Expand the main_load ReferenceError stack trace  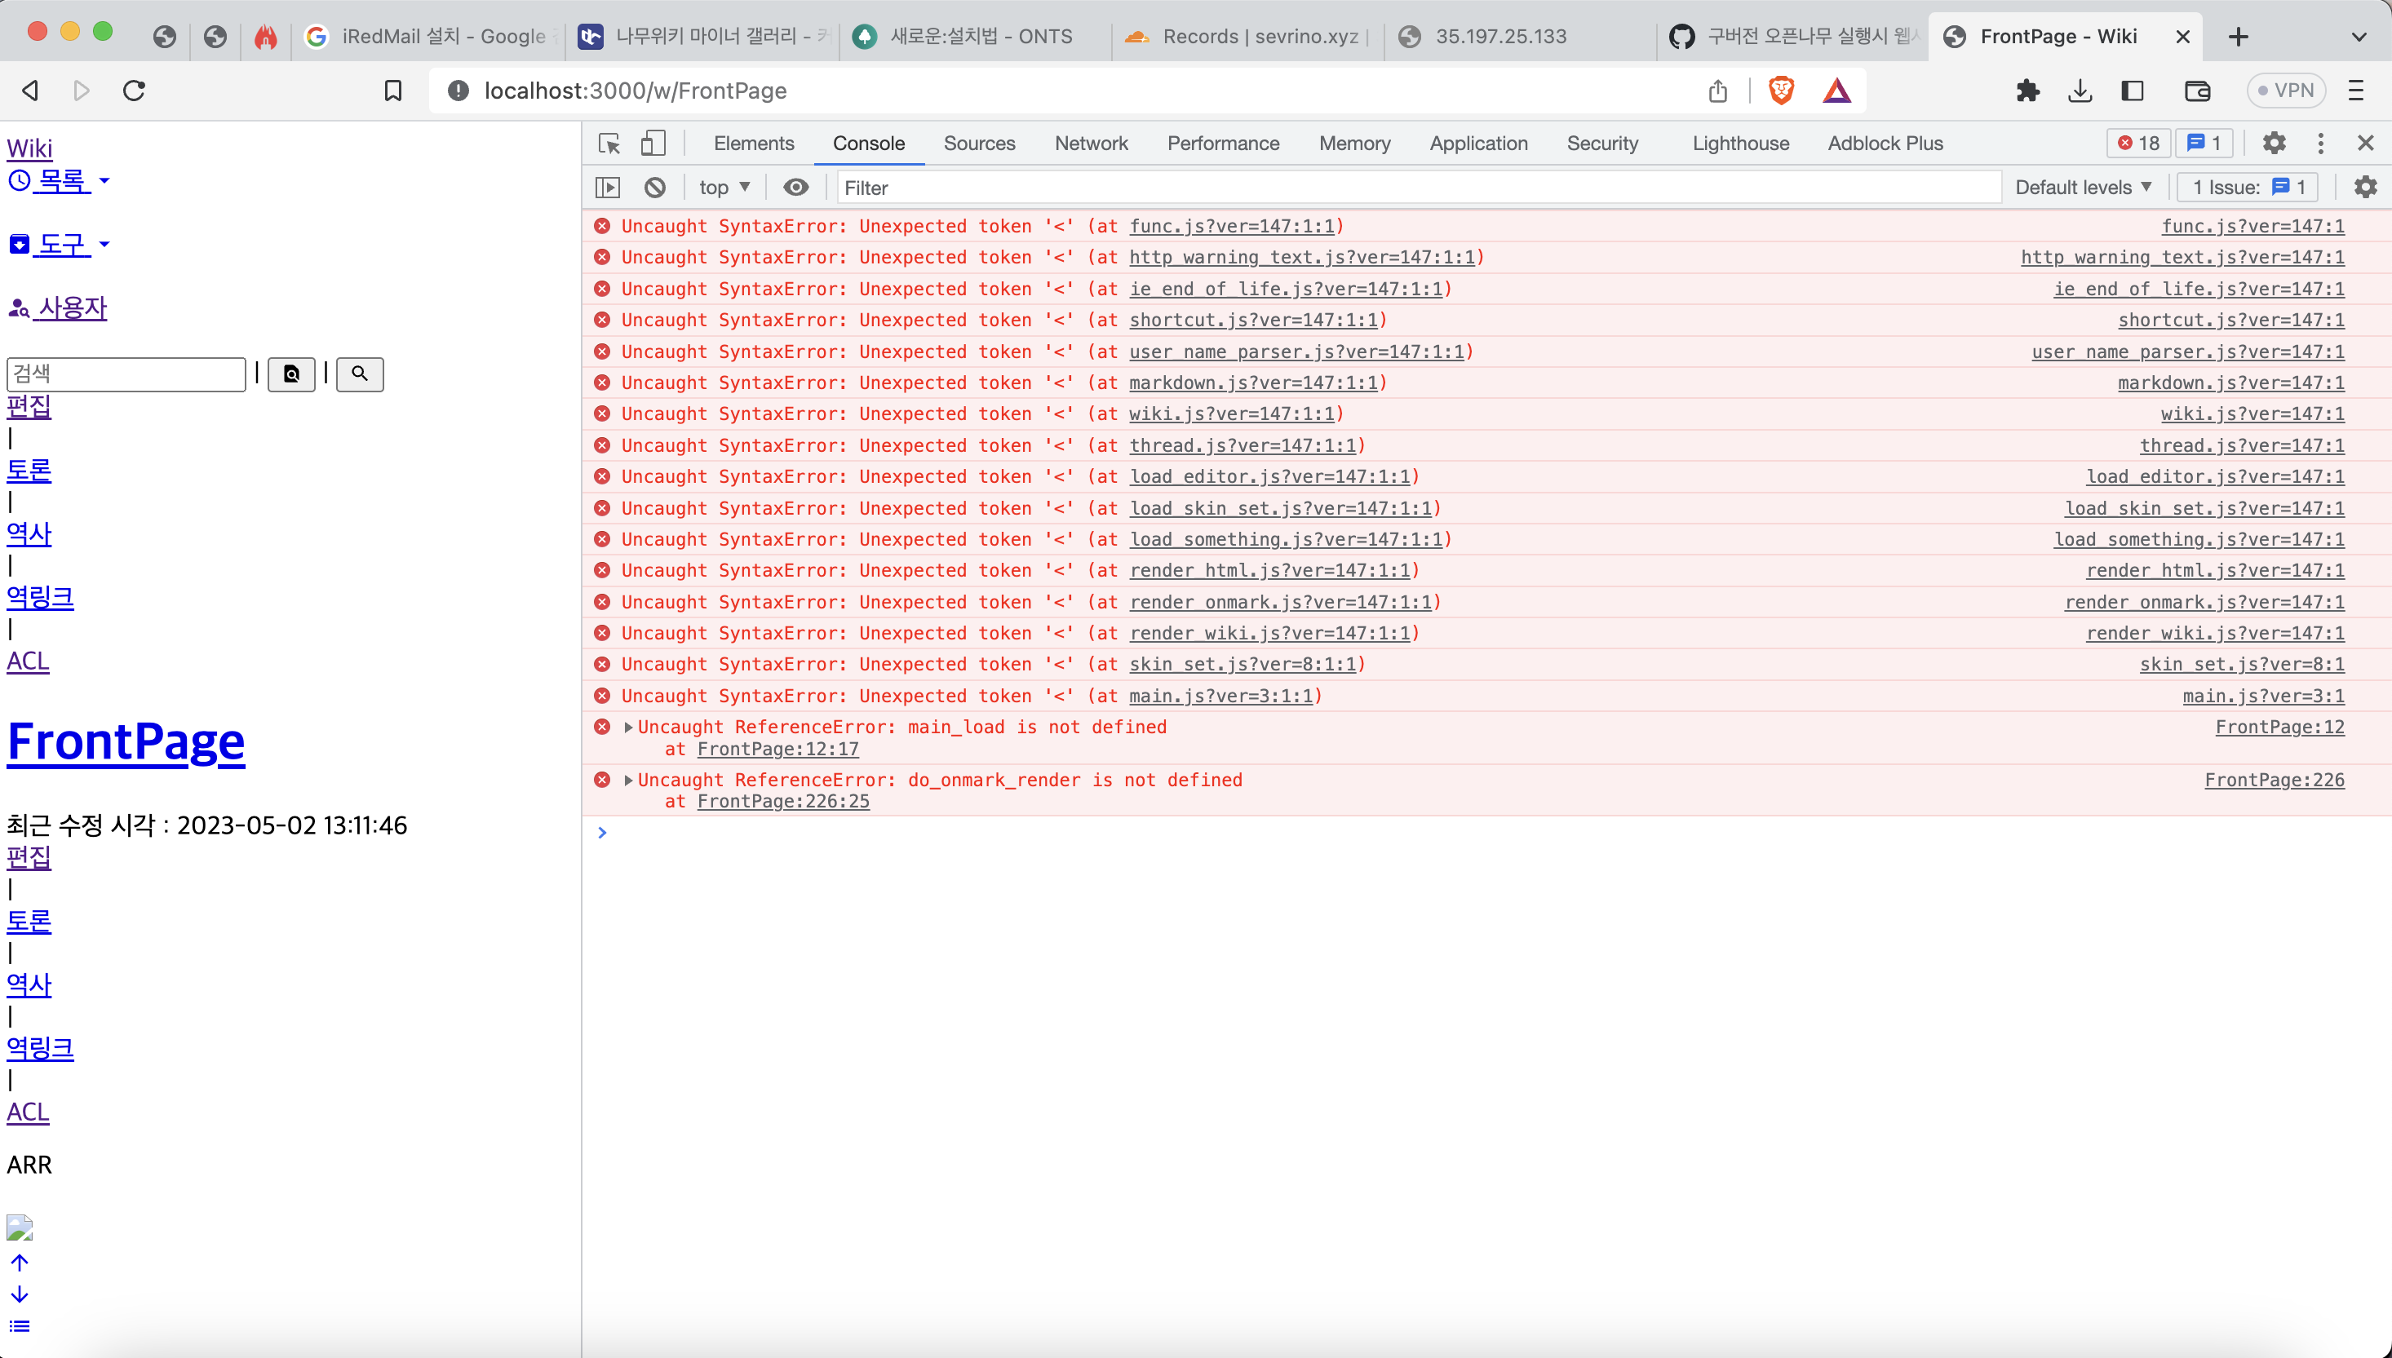point(630,727)
